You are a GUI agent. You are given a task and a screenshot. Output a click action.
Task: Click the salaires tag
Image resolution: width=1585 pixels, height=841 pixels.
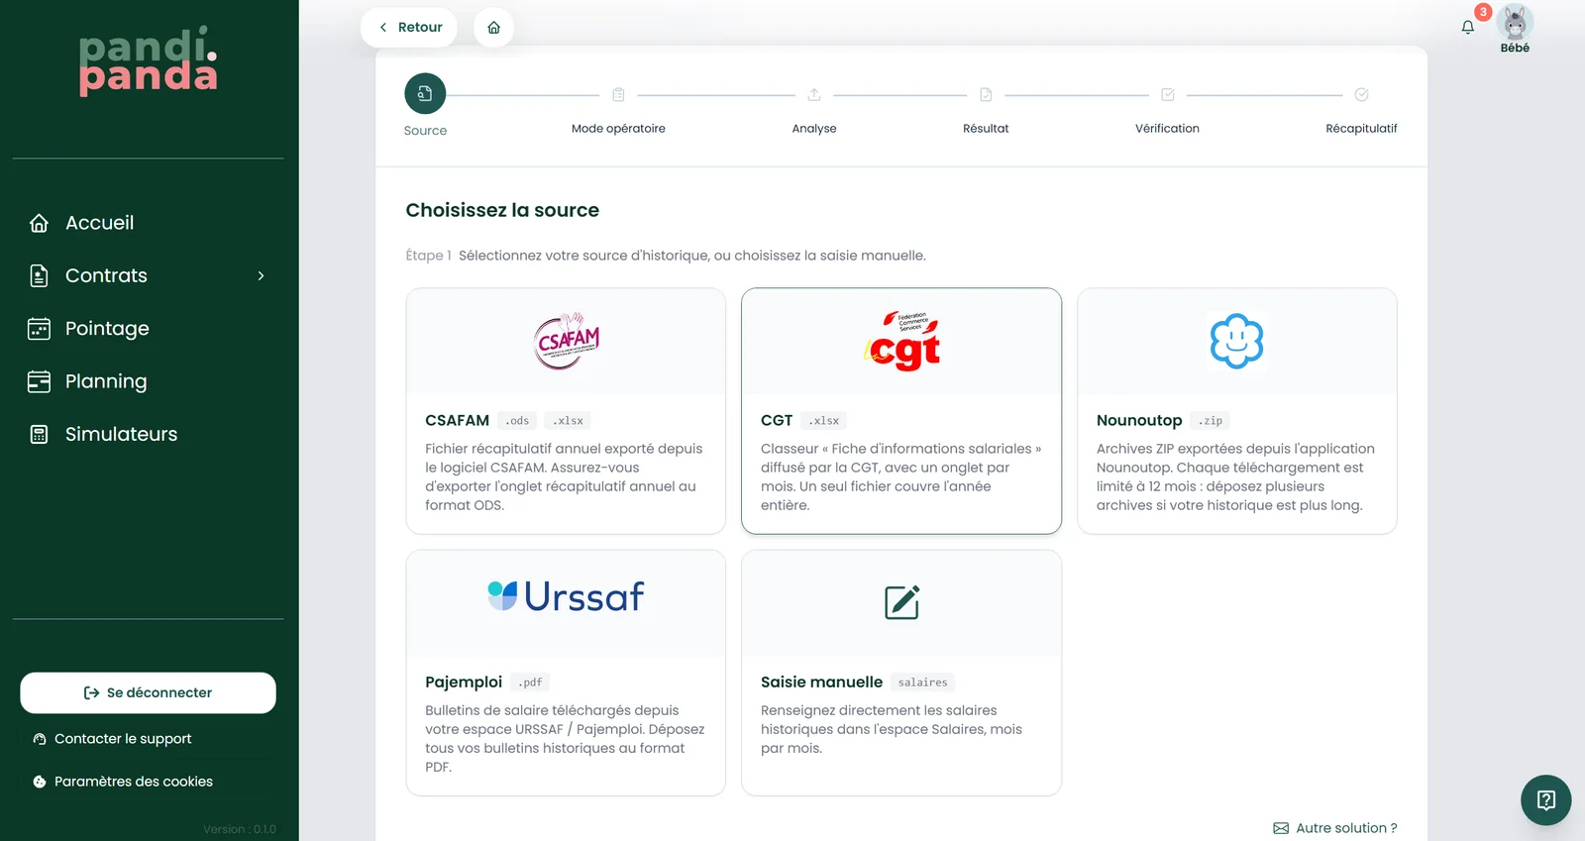(x=923, y=683)
